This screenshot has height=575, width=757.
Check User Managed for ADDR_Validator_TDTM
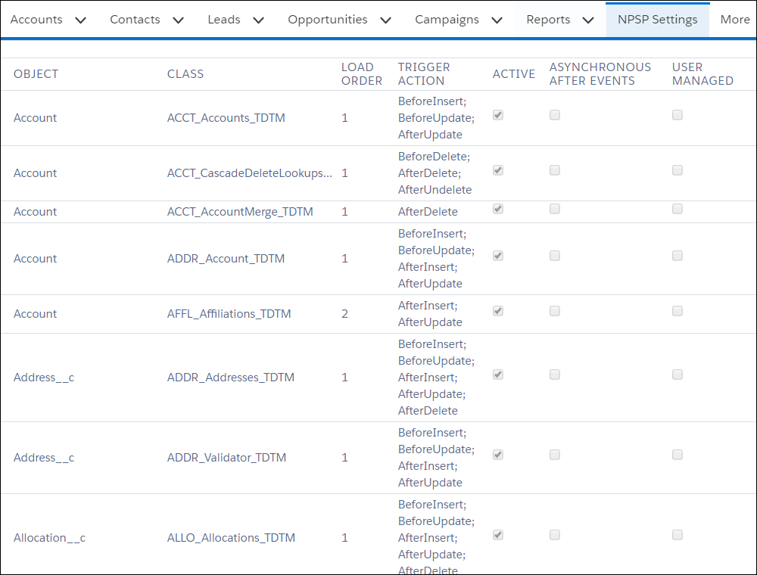pos(678,455)
